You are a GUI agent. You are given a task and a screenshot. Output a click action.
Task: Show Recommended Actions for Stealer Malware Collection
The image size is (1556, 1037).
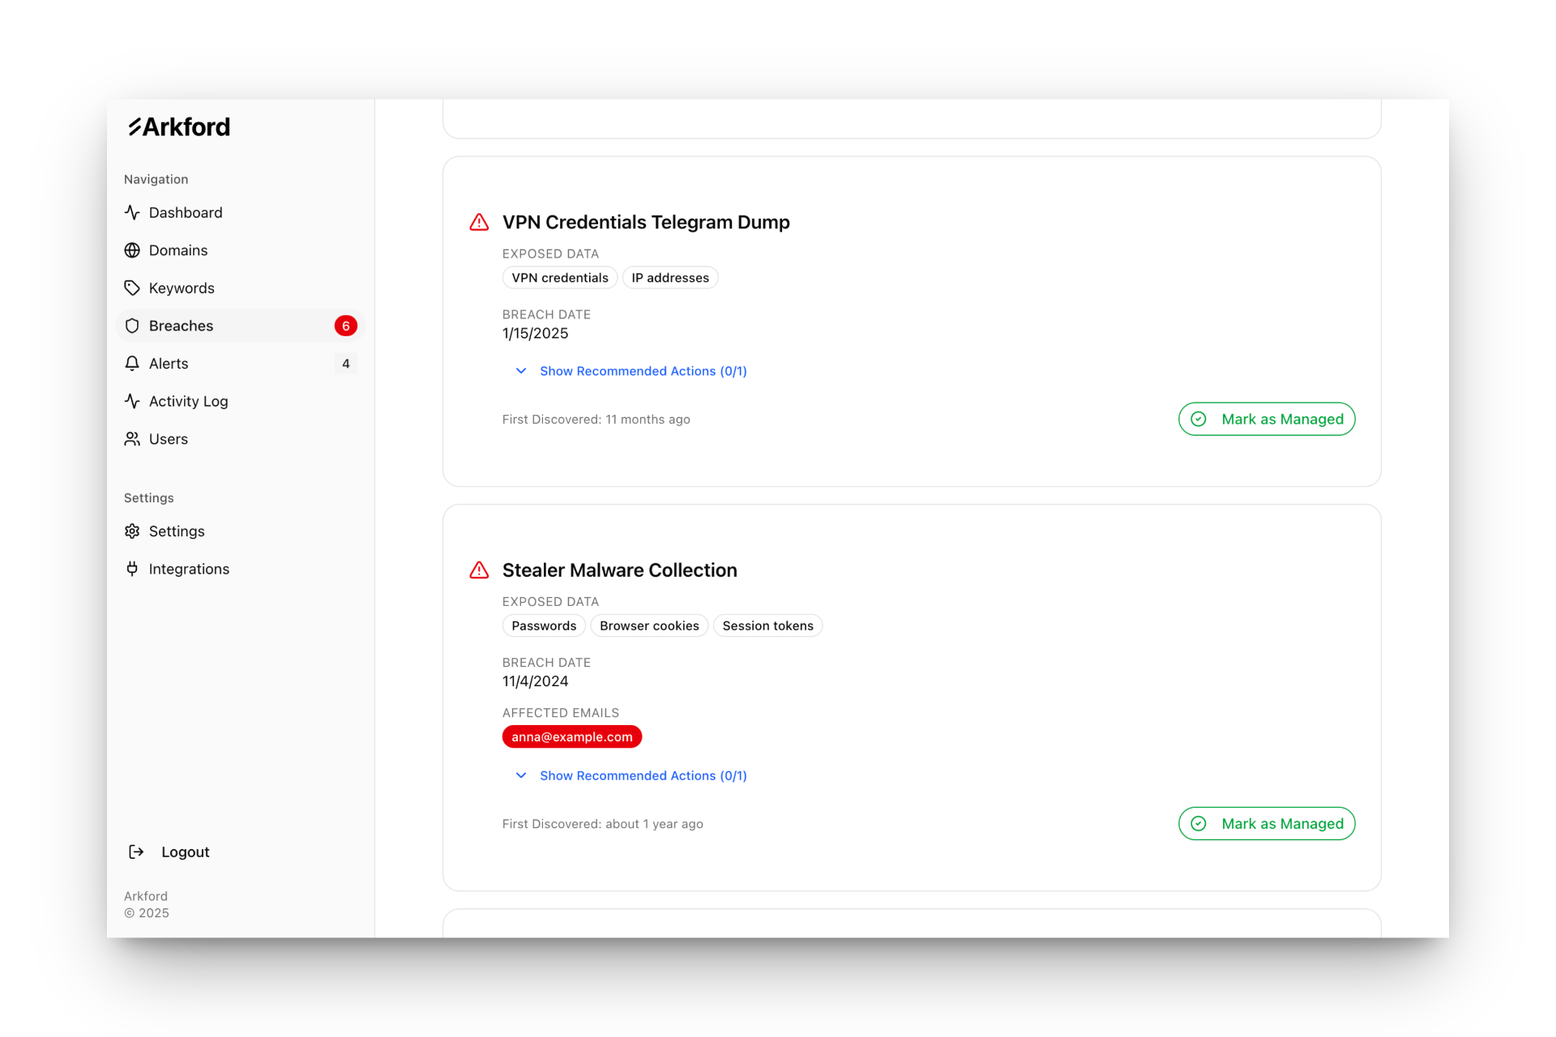pyautogui.click(x=643, y=775)
